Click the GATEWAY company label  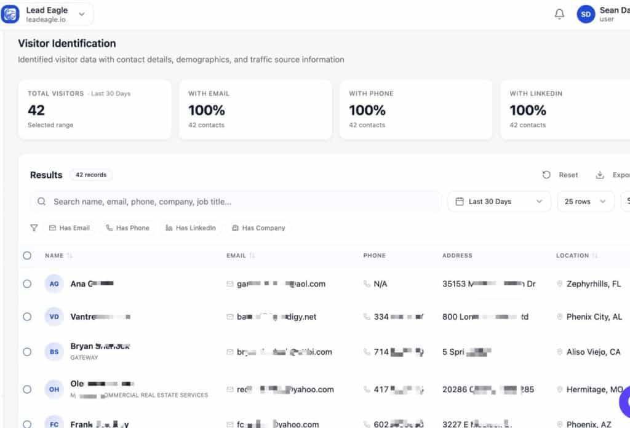pos(84,357)
